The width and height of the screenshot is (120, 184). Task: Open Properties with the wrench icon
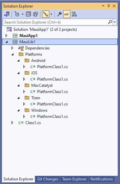pyautogui.click(x=60, y=14)
